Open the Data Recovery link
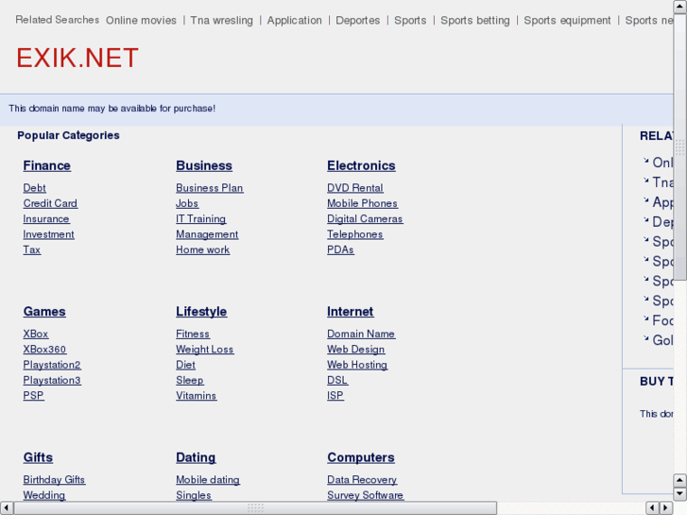Viewport: 687px width, 515px height. 362,480
